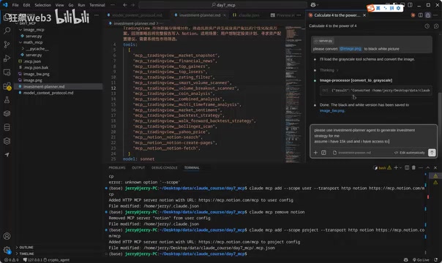Click the 127.0.0.1 status bar item
Screen dimensions: 442x263
[32, 260]
